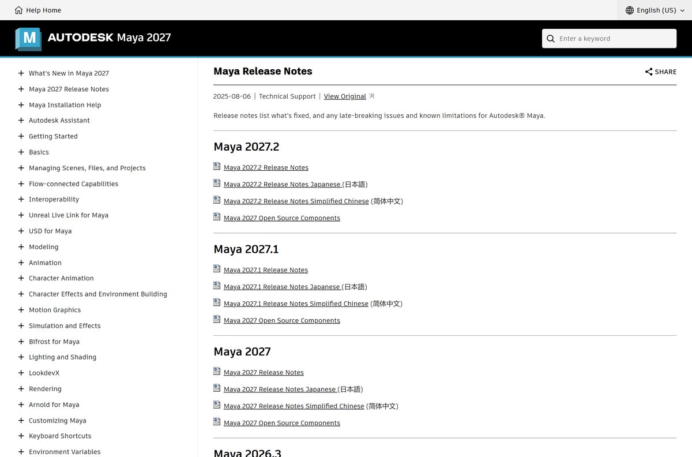This screenshot has width=692, height=457.
Task: Open USD for Maya topic
Action: click(50, 231)
